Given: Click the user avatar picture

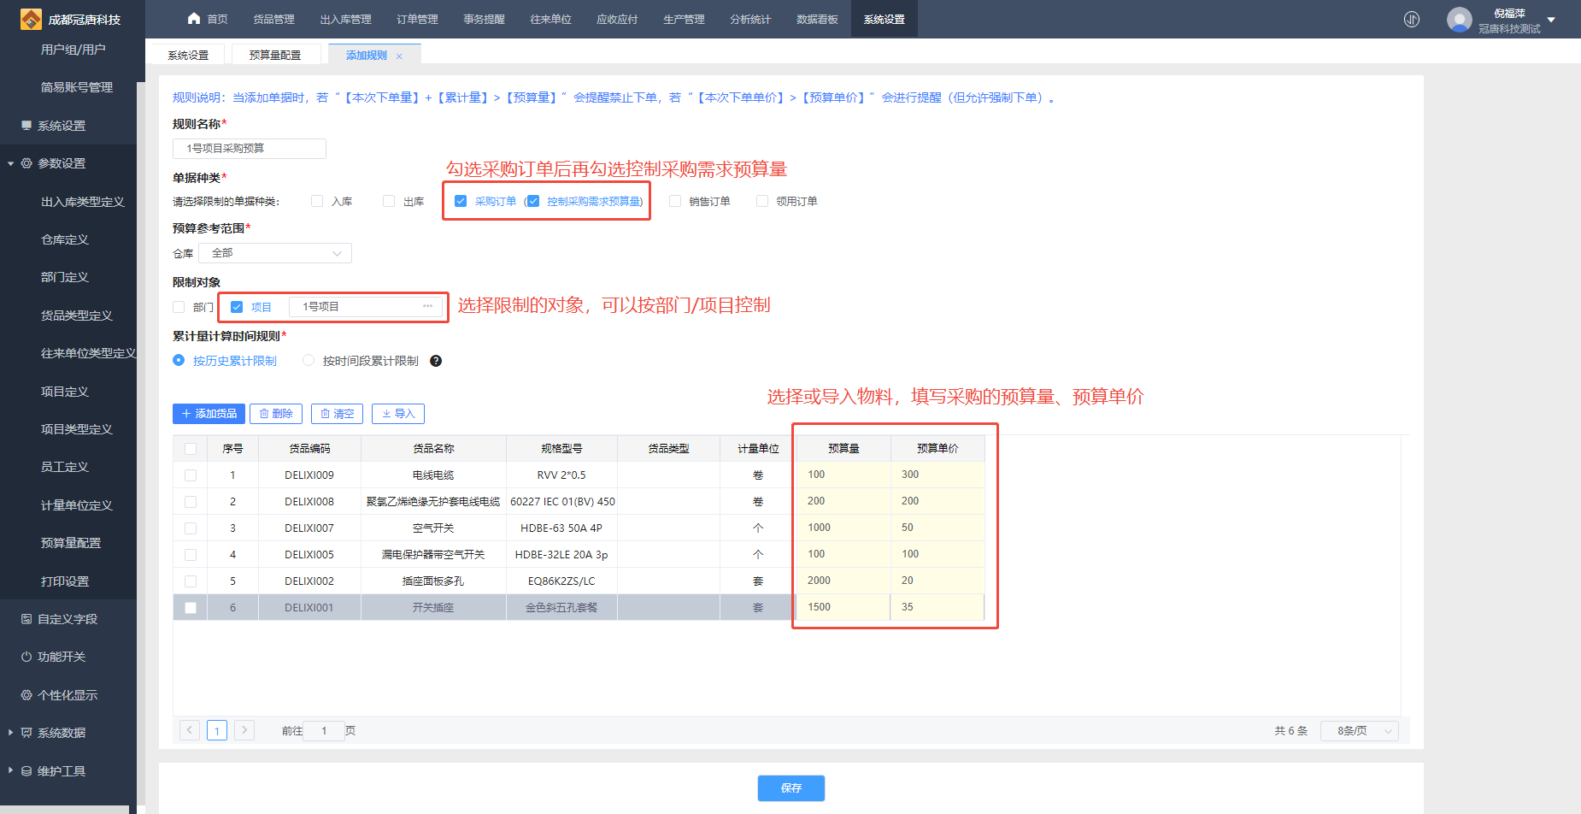Looking at the screenshot, I should (x=1459, y=19).
